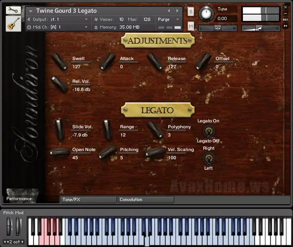Click Open Note value 45
This screenshot has height=247, width=293.
click(x=75, y=158)
